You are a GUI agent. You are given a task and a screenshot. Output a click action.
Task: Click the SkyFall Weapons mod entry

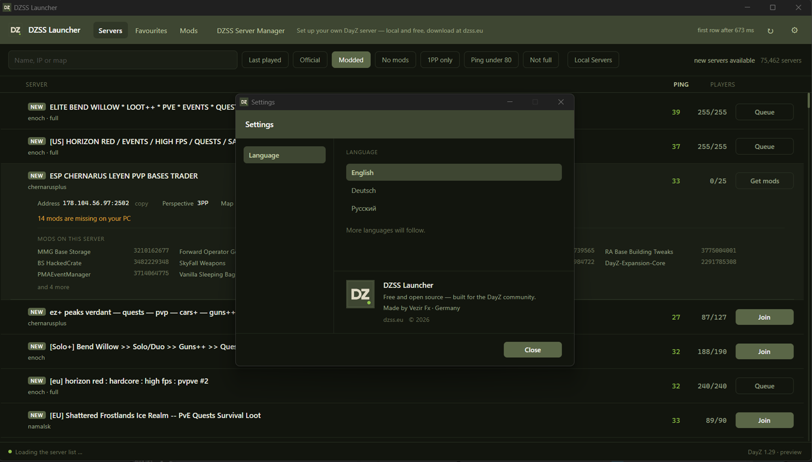tap(202, 263)
